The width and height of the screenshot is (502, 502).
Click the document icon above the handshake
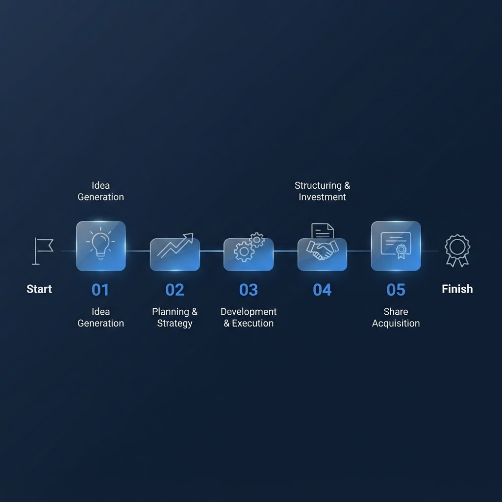[x=323, y=230]
